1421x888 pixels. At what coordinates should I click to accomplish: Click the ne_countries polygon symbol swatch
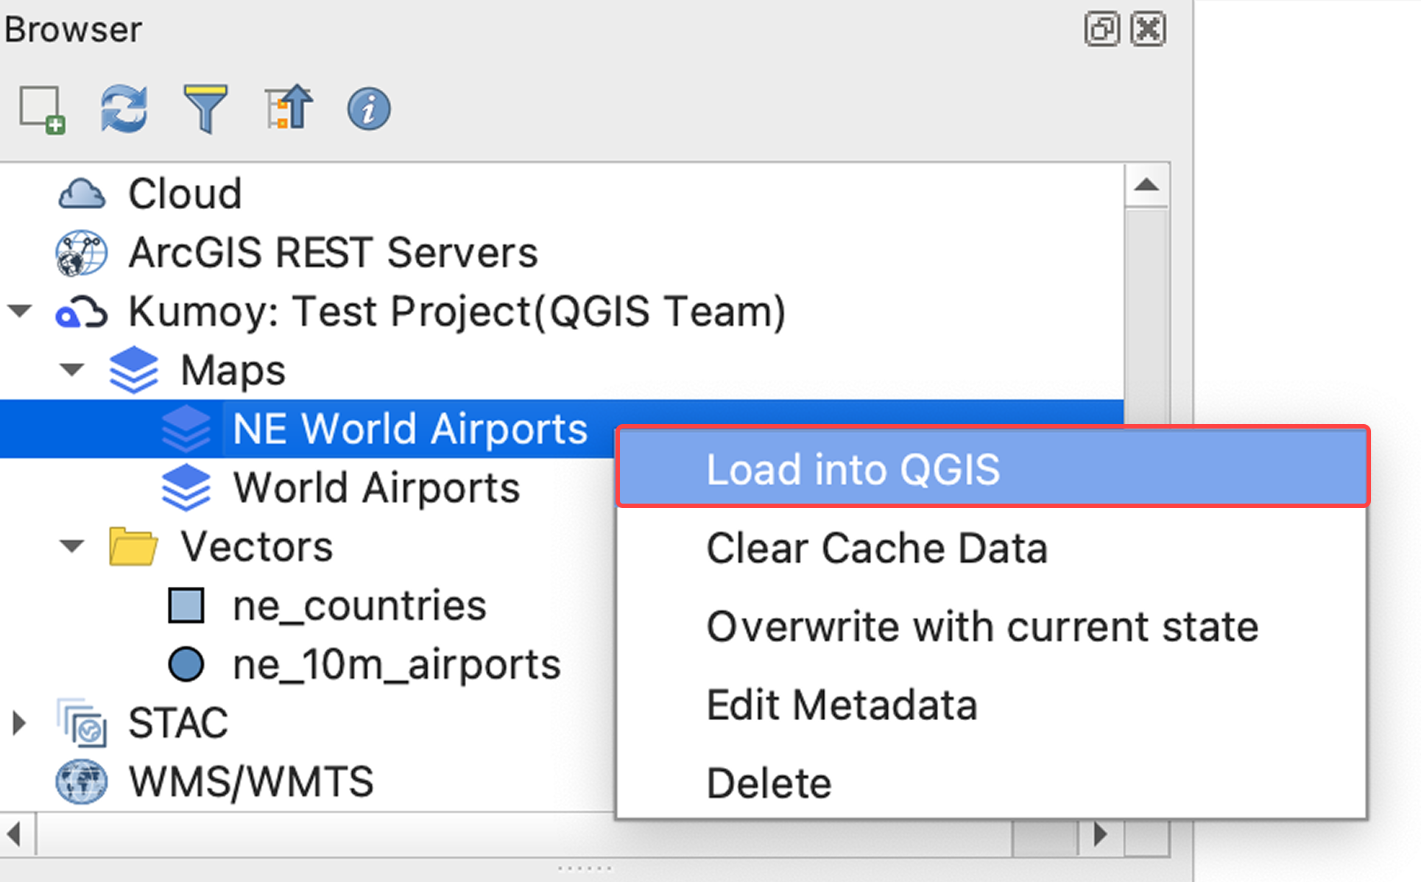(187, 605)
